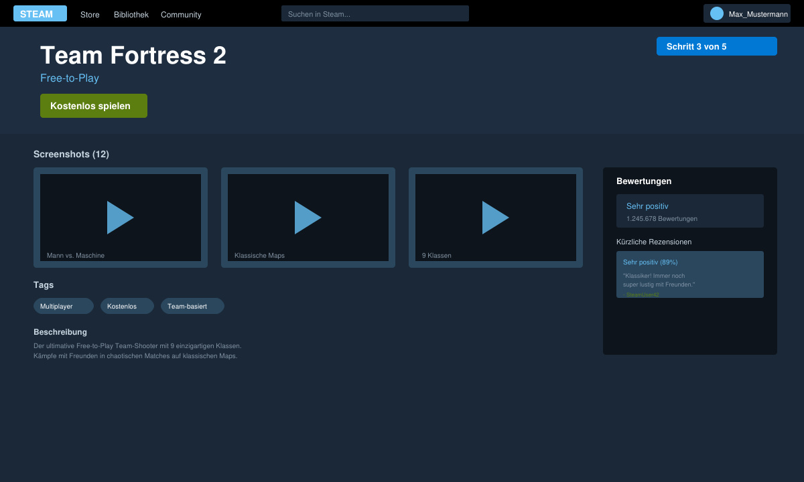This screenshot has height=482, width=804.
Task: Click the 'Kostenlos spielen' button
Action: click(94, 106)
